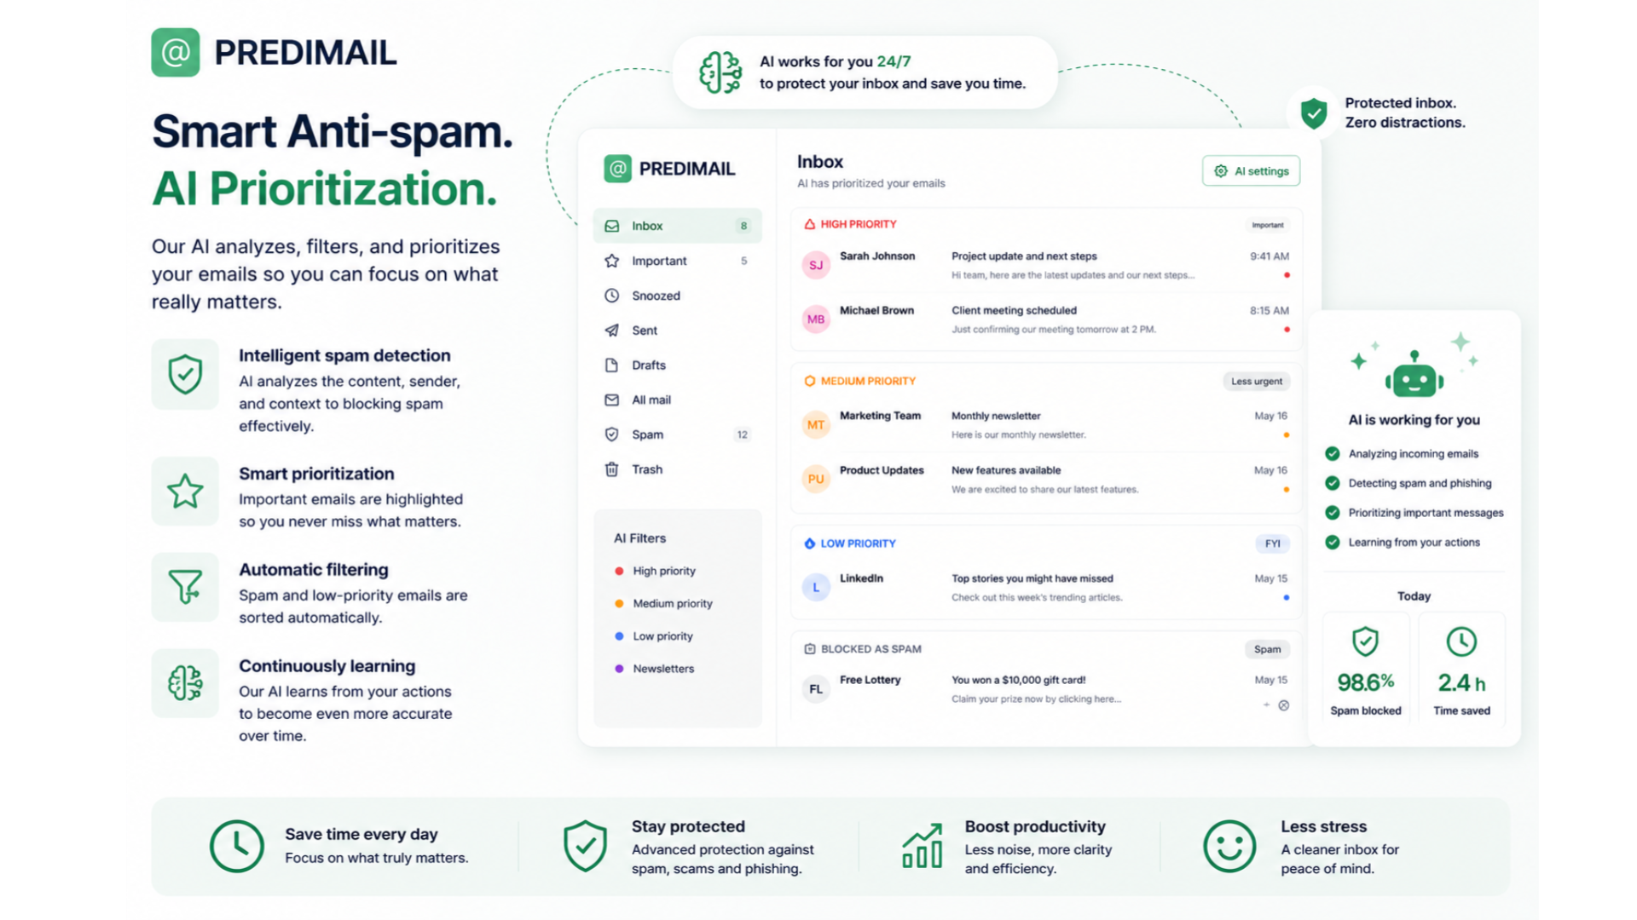Open AI settings
The width and height of the screenshot is (1637, 920).
pyautogui.click(x=1251, y=171)
